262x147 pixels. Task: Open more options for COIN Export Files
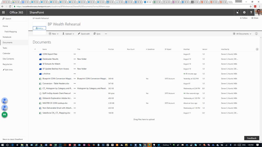point(75,54)
